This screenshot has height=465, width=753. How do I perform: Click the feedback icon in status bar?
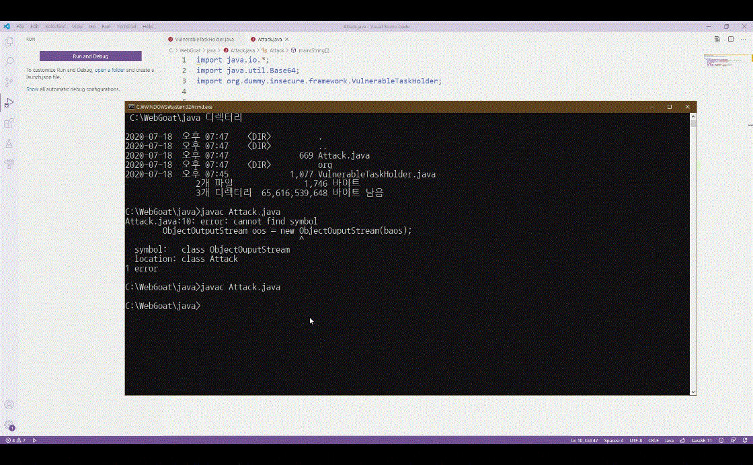pyautogui.click(x=733, y=440)
